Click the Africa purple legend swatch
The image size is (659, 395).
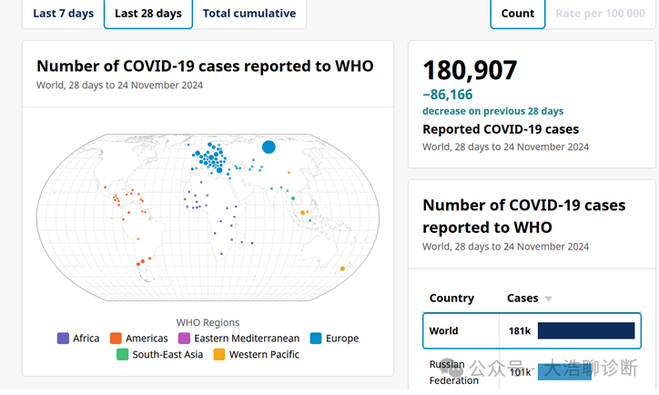63,339
